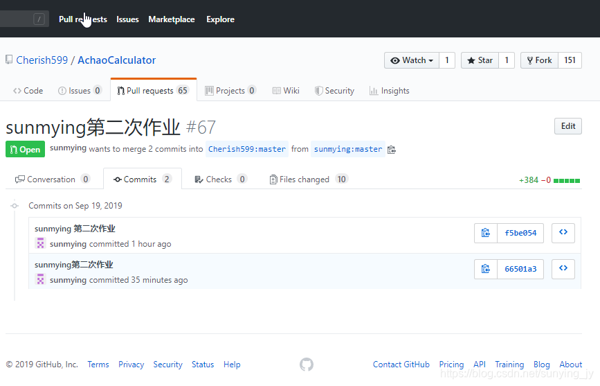Open Explore in top navigation
This screenshot has width=600, height=386.
tap(220, 19)
